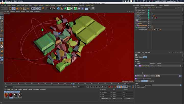
Task: Open Edit Render Settings icon
Action: 54,9
